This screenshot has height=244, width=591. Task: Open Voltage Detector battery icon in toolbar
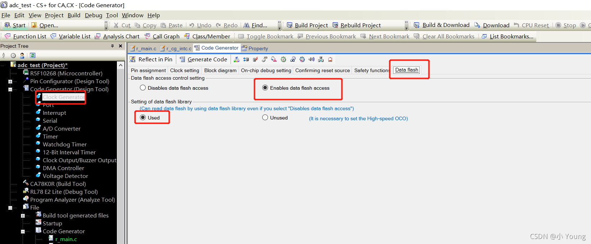click(x=330, y=60)
